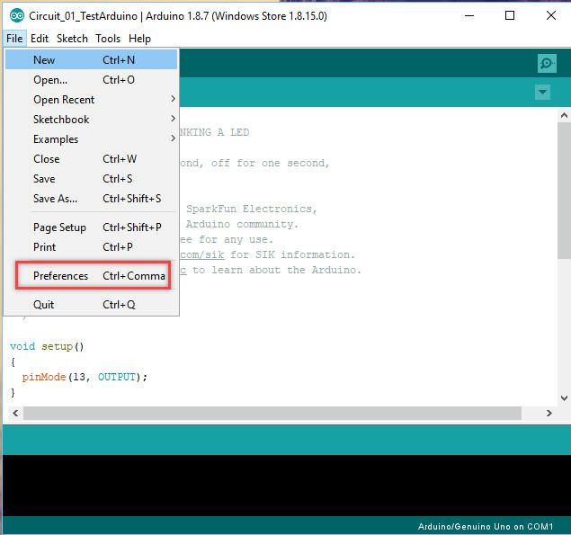
Task: Expand the Open Recent submenu
Action: [91, 100]
